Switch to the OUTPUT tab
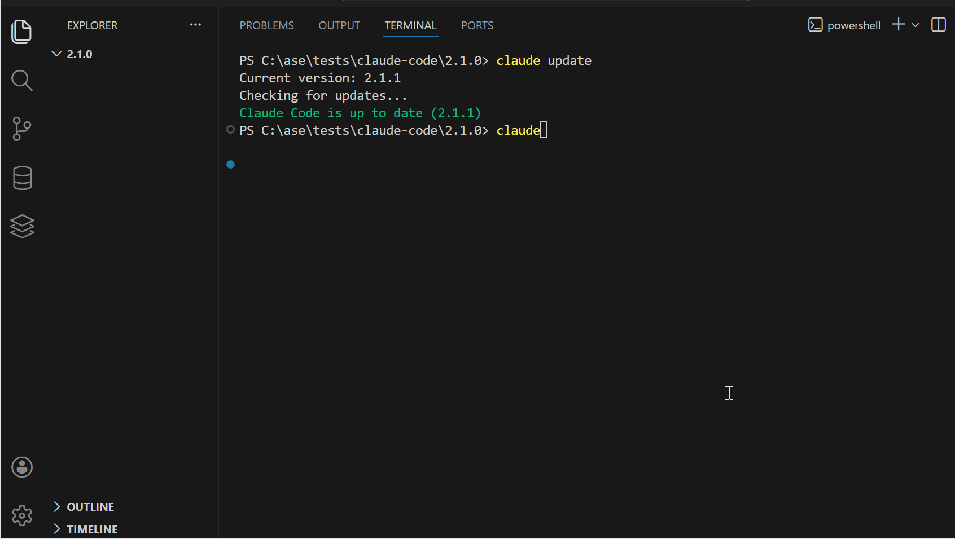The height and width of the screenshot is (539, 955). tap(339, 25)
